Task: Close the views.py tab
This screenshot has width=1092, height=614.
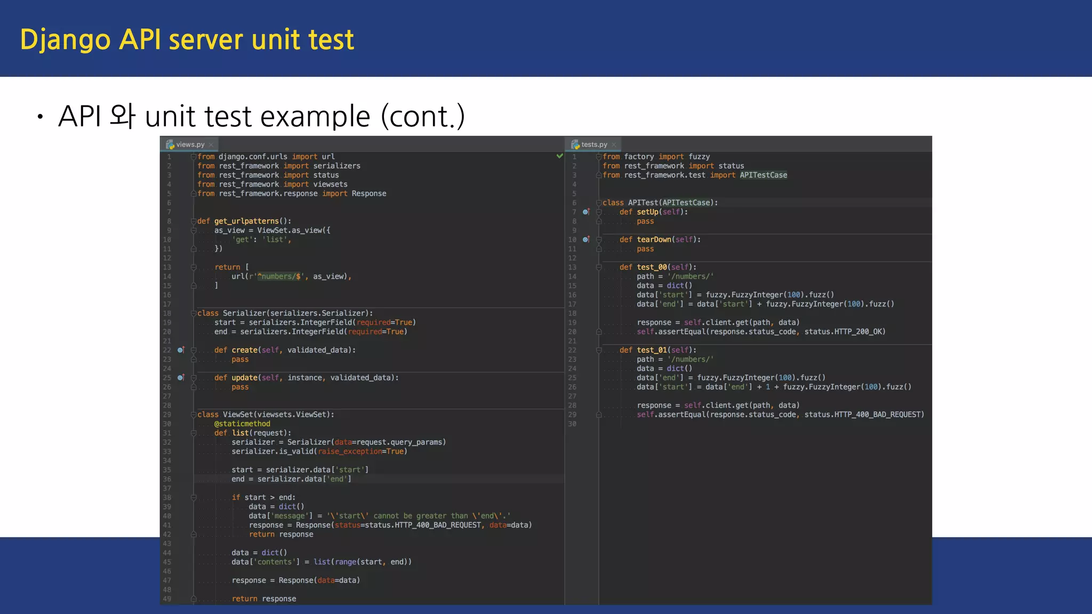Action: pyautogui.click(x=211, y=145)
